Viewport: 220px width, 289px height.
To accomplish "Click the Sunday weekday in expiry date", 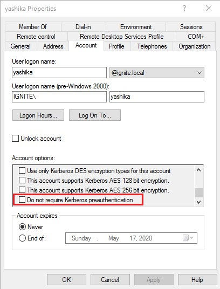I will (81, 238).
